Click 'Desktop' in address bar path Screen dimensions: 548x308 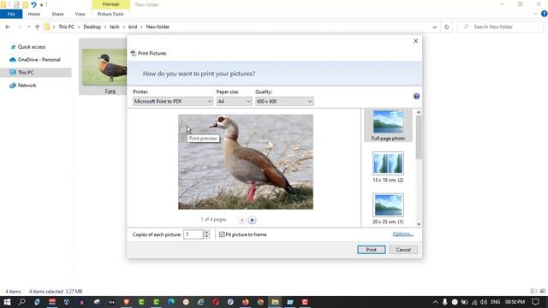click(92, 27)
